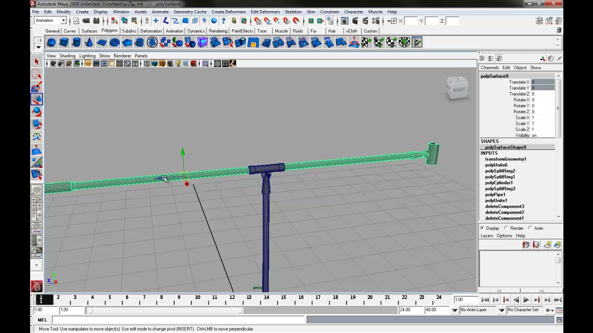Open Channel Box Channels menu

click(x=490, y=68)
